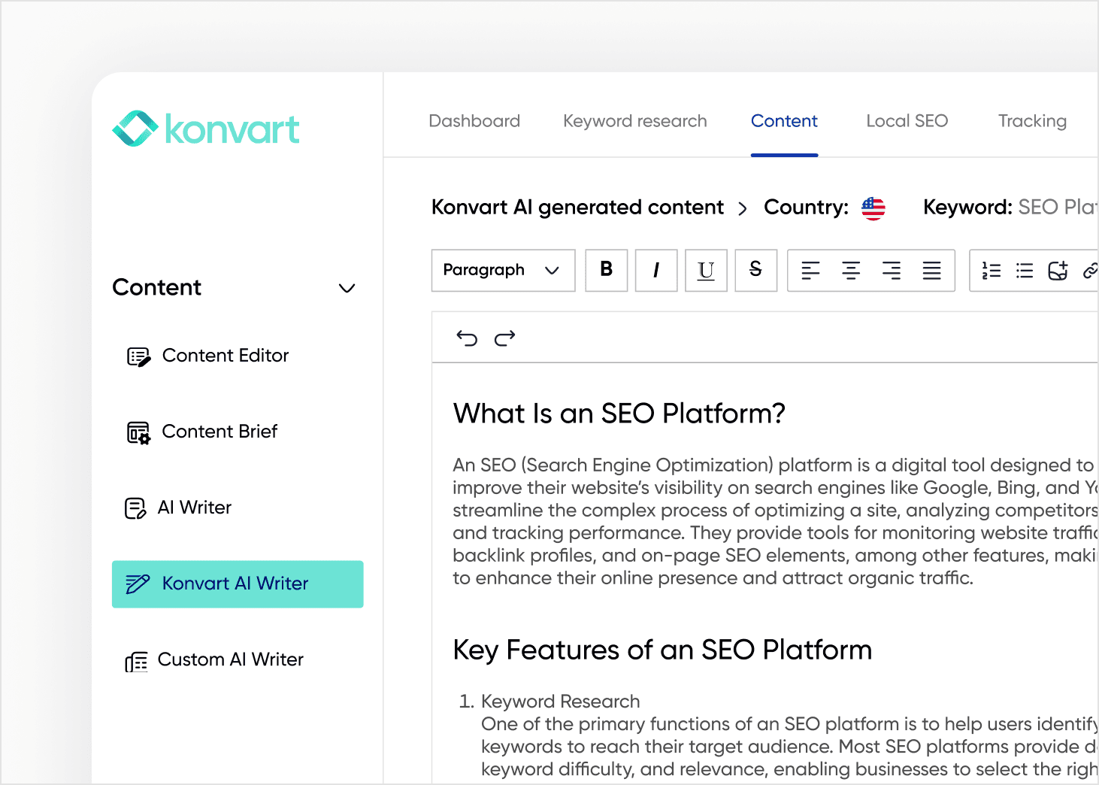The image size is (1099, 785).
Task: Align text to the right
Action: 892,271
